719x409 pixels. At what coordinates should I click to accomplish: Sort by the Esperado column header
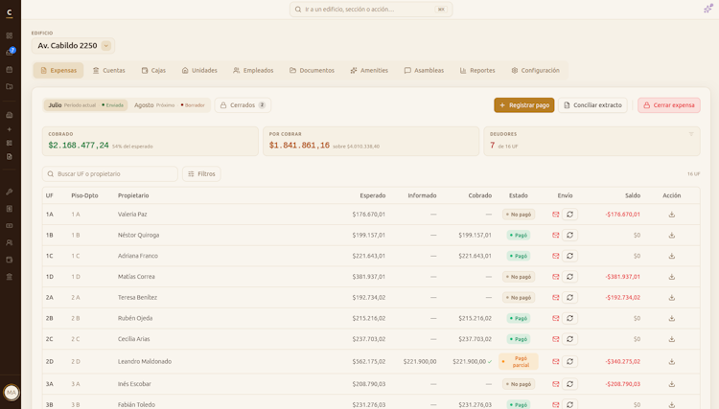(372, 195)
